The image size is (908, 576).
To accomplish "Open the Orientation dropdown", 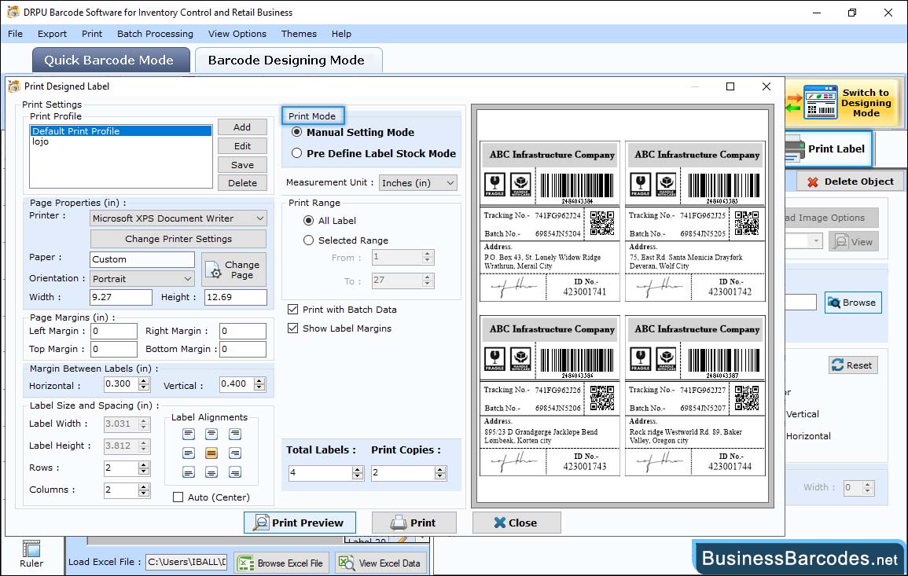I will click(188, 279).
